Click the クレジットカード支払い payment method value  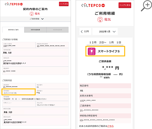[46, 105]
